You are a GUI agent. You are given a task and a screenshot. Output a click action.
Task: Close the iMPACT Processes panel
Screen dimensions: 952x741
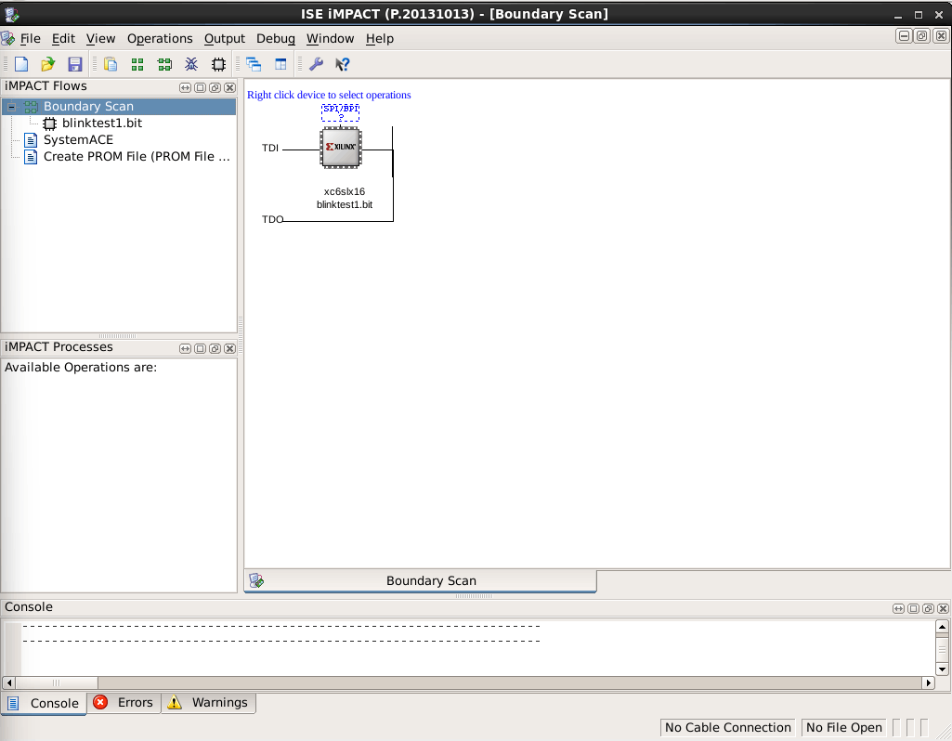(229, 348)
